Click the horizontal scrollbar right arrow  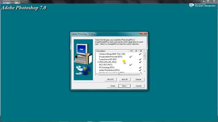click(x=142, y=74)
